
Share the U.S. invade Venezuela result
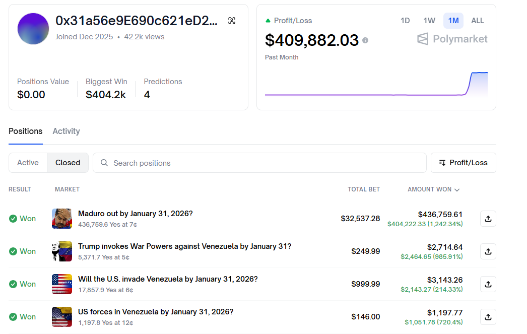488,284
